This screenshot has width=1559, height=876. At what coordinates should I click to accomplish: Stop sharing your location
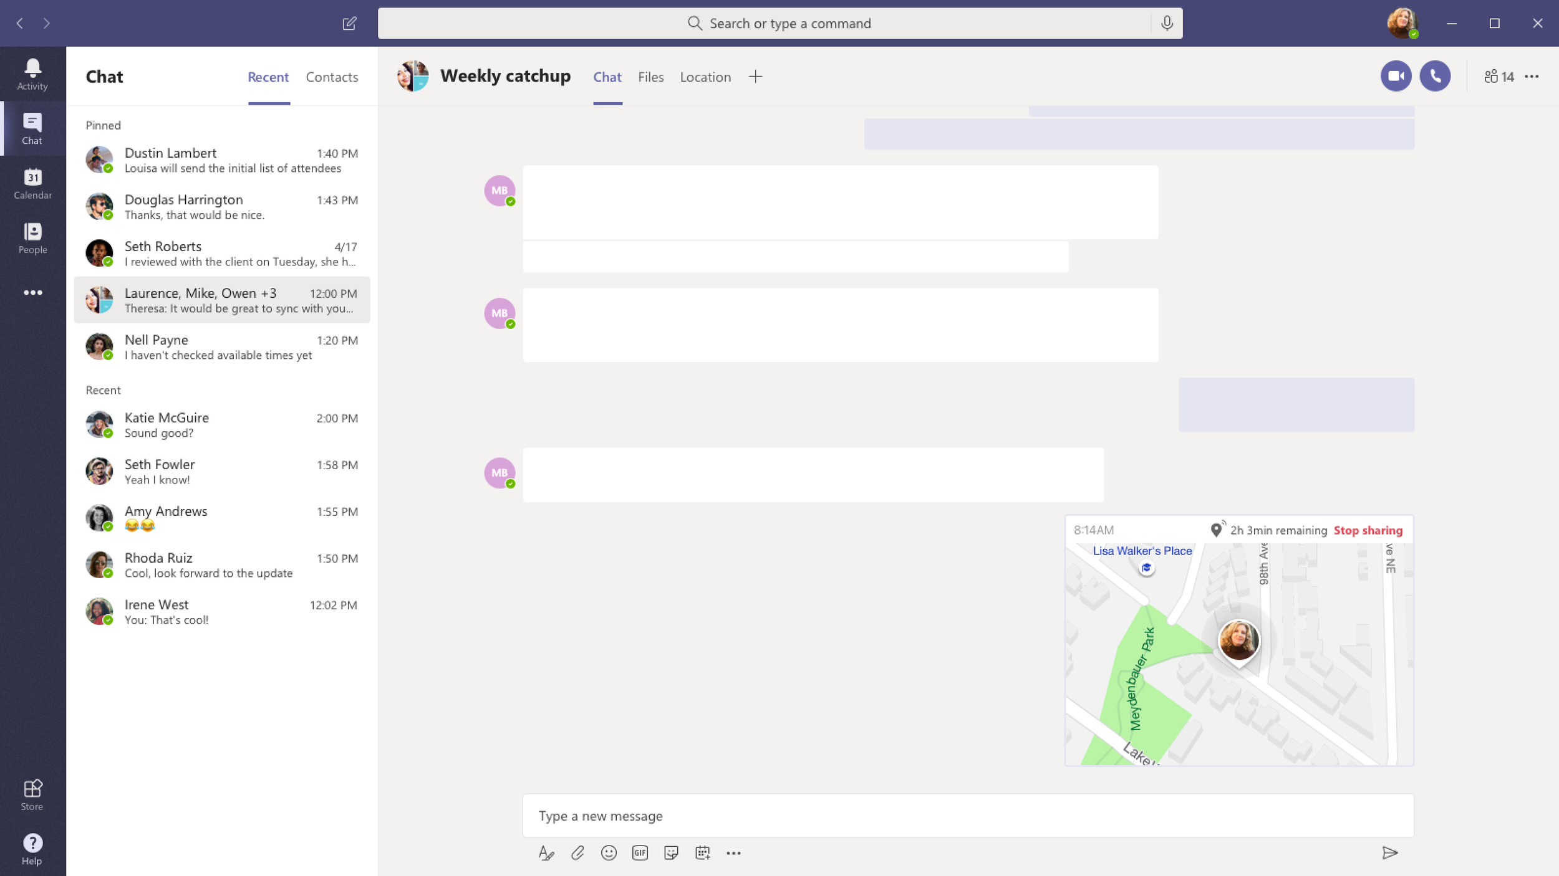click(1368, 530)
